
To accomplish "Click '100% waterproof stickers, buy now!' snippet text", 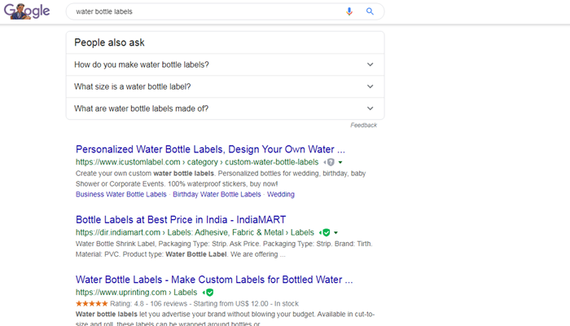I will [222, 183].
